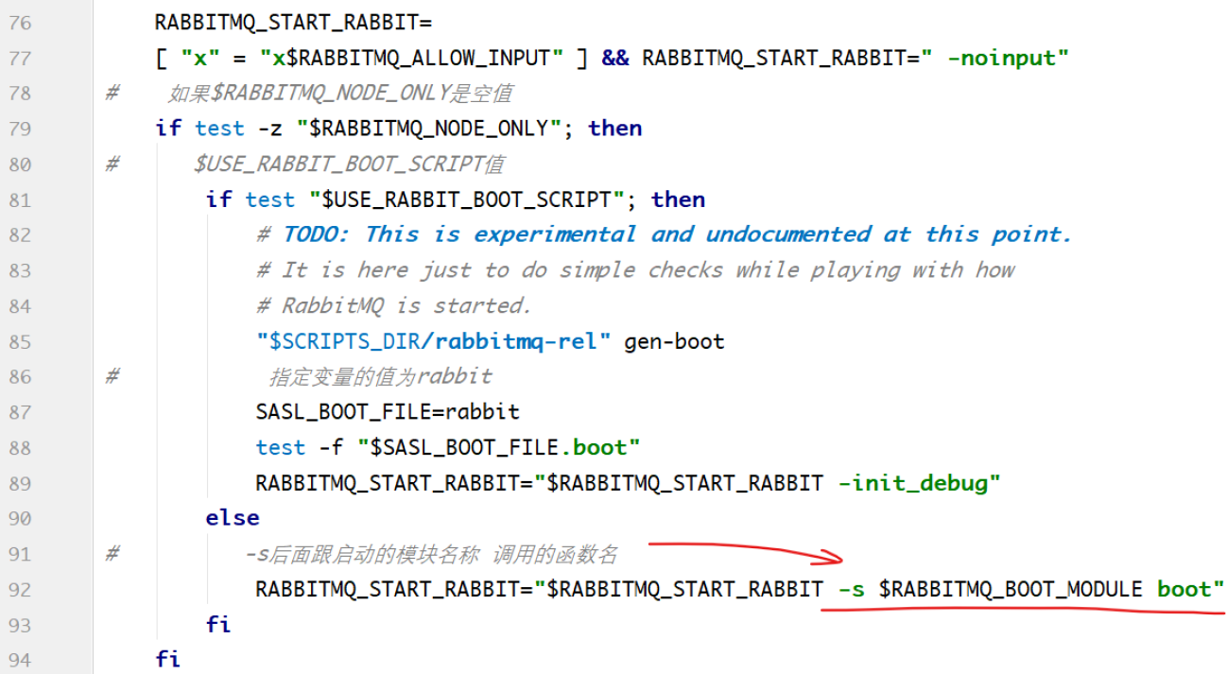Click the red arrow annotation head

tap(830, 559)
